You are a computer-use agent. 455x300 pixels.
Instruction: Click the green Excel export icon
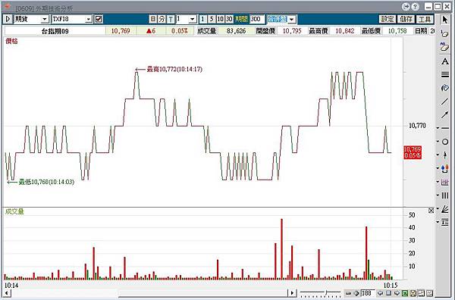(x=405, y=293)
